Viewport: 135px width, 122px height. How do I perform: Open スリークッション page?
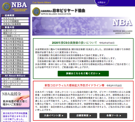[x=15, y=84]
